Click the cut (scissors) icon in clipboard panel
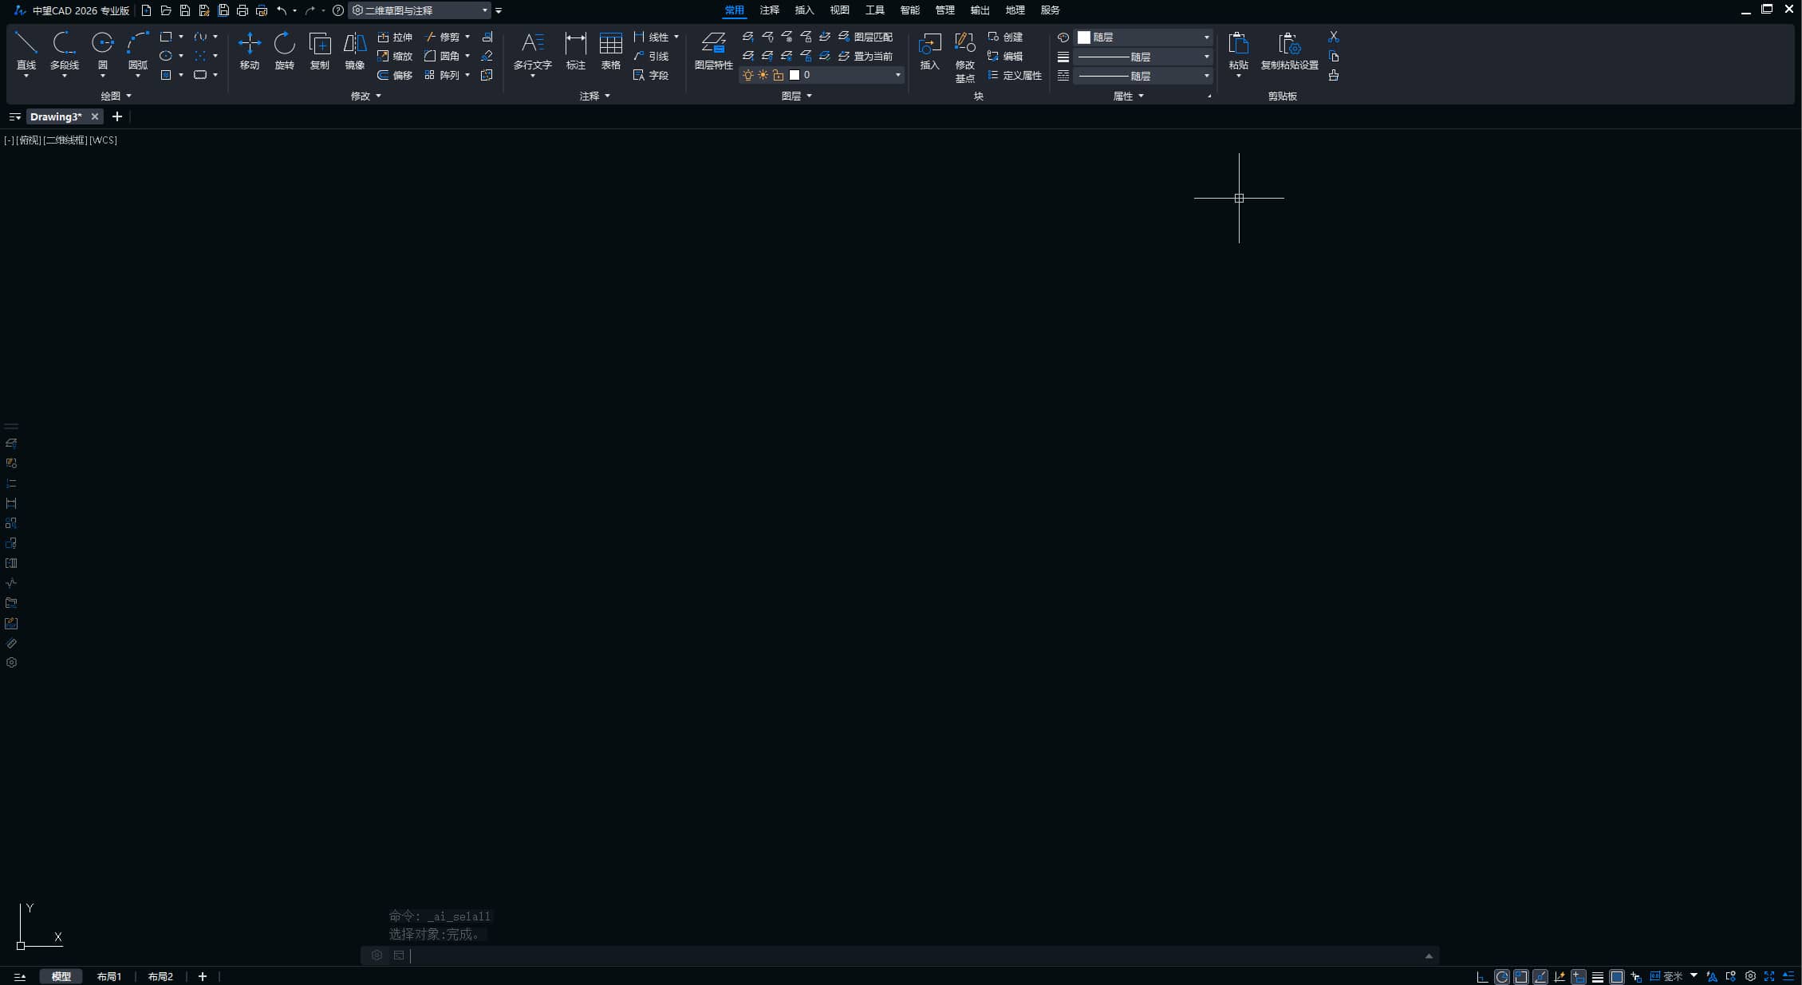The image size is (1802, 985). pyautogui.click(x=1334, y=37)
